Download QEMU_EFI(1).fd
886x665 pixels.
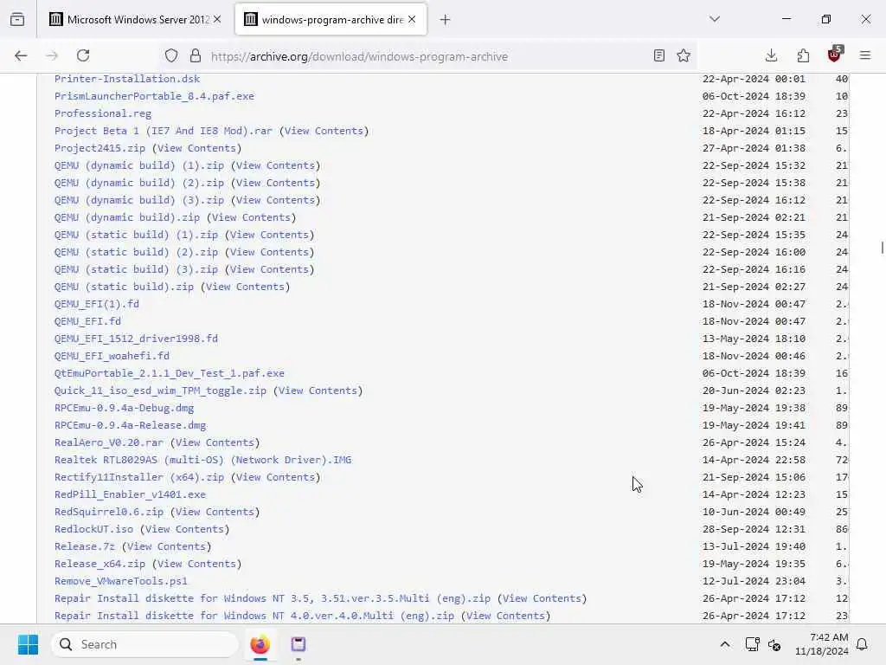click(x=97, y=304)
